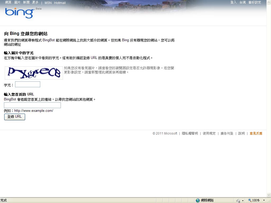Expand the 更多 (More) menu
The image size is (271, 203).
tap(35, 2)
